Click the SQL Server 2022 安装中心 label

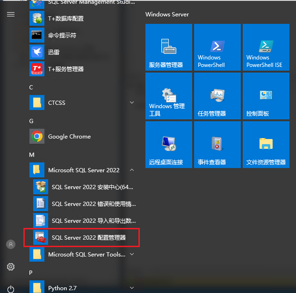92,187
